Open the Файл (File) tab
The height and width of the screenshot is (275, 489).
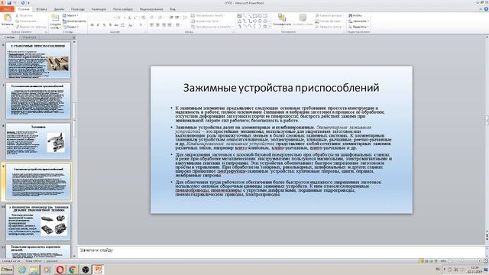click(7, 9)
